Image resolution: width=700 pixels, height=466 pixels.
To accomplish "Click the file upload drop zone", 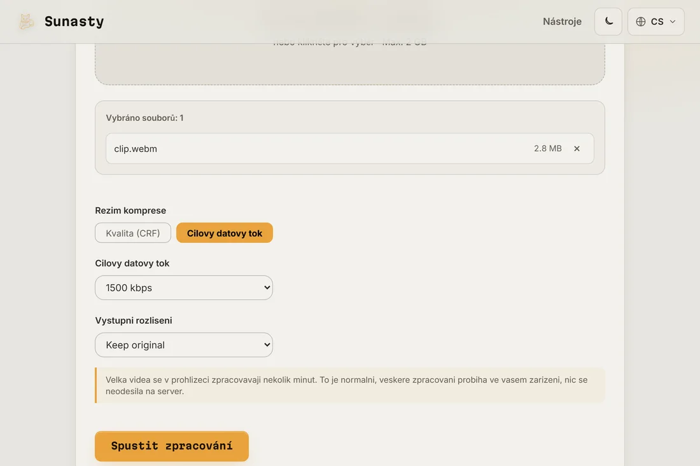I will coord(350,64).
